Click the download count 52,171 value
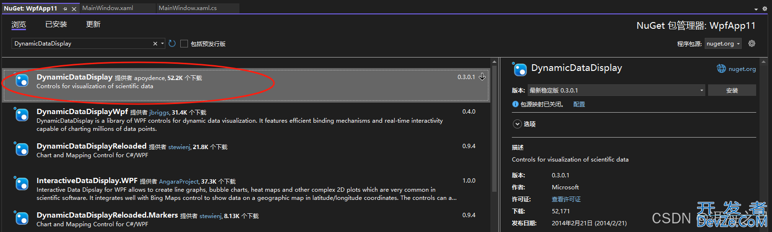 tap(561, 211)
